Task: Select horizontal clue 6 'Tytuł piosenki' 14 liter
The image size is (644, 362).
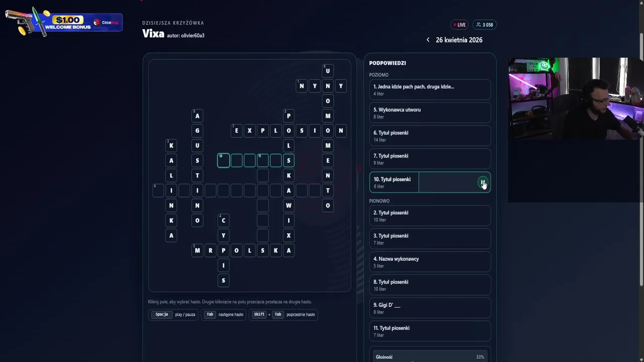Action: pyautogui.click(x=430, y=136)
